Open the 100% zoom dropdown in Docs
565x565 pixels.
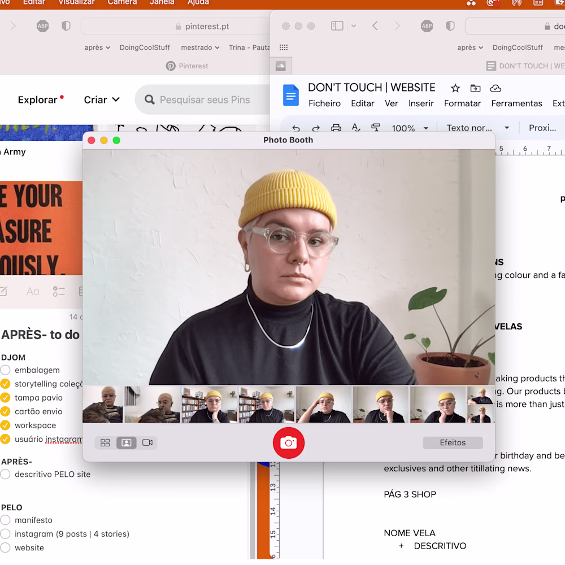(x=410, y=128)
